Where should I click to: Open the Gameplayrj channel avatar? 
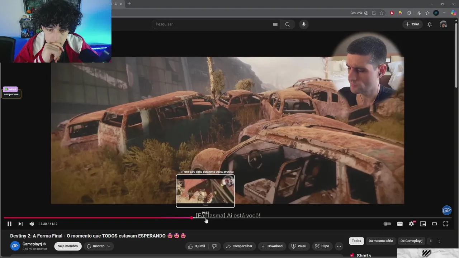pos(15,246)
